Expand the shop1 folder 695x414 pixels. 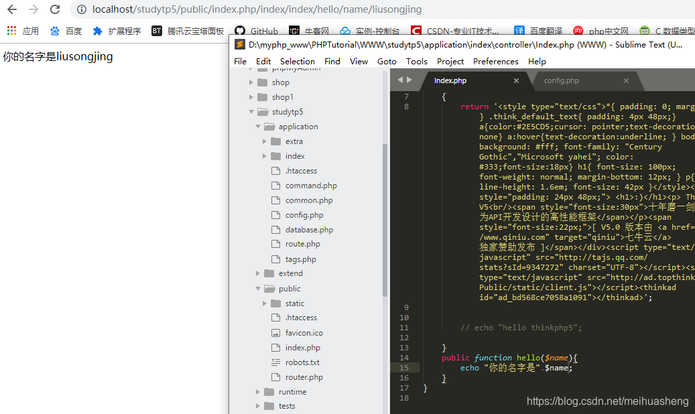coord(251,97)
